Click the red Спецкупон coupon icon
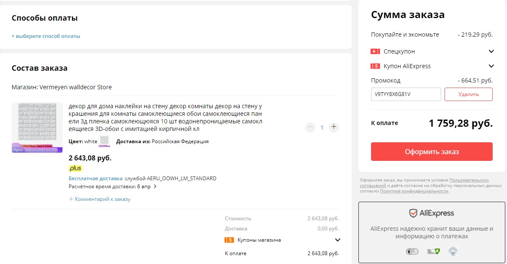Screen dimensions: 507x264 [375, 51]
